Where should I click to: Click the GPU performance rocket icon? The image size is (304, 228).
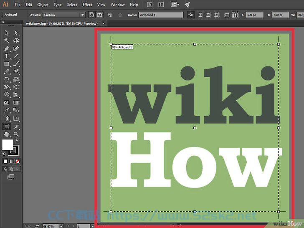(187, 5)
